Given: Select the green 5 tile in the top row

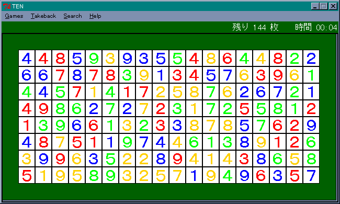Looking at the screenshot, I should [x=177, y=58].
